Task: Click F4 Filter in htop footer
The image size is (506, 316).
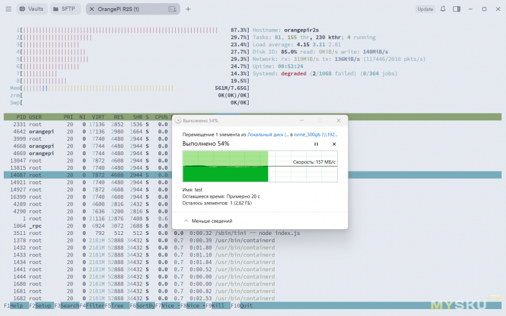Action: pos(92,306)
